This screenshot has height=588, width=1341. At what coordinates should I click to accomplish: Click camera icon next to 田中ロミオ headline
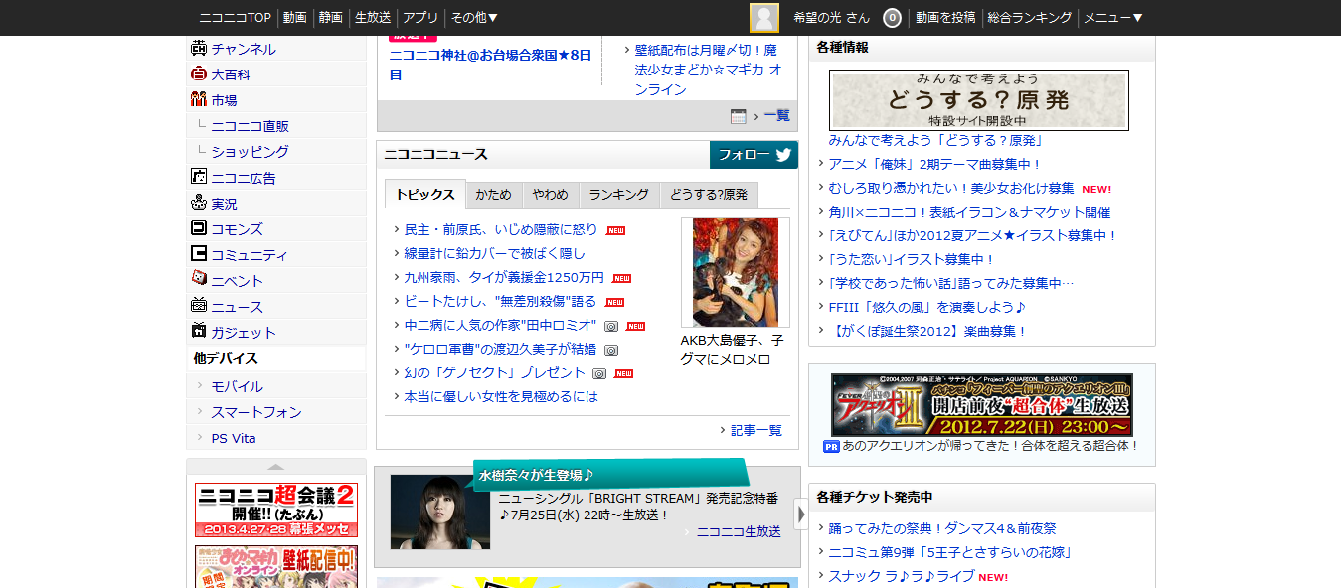click(x=612, y=326)
